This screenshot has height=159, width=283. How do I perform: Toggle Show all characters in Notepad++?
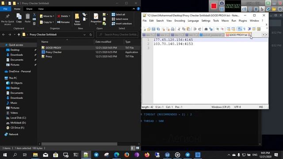245,29
